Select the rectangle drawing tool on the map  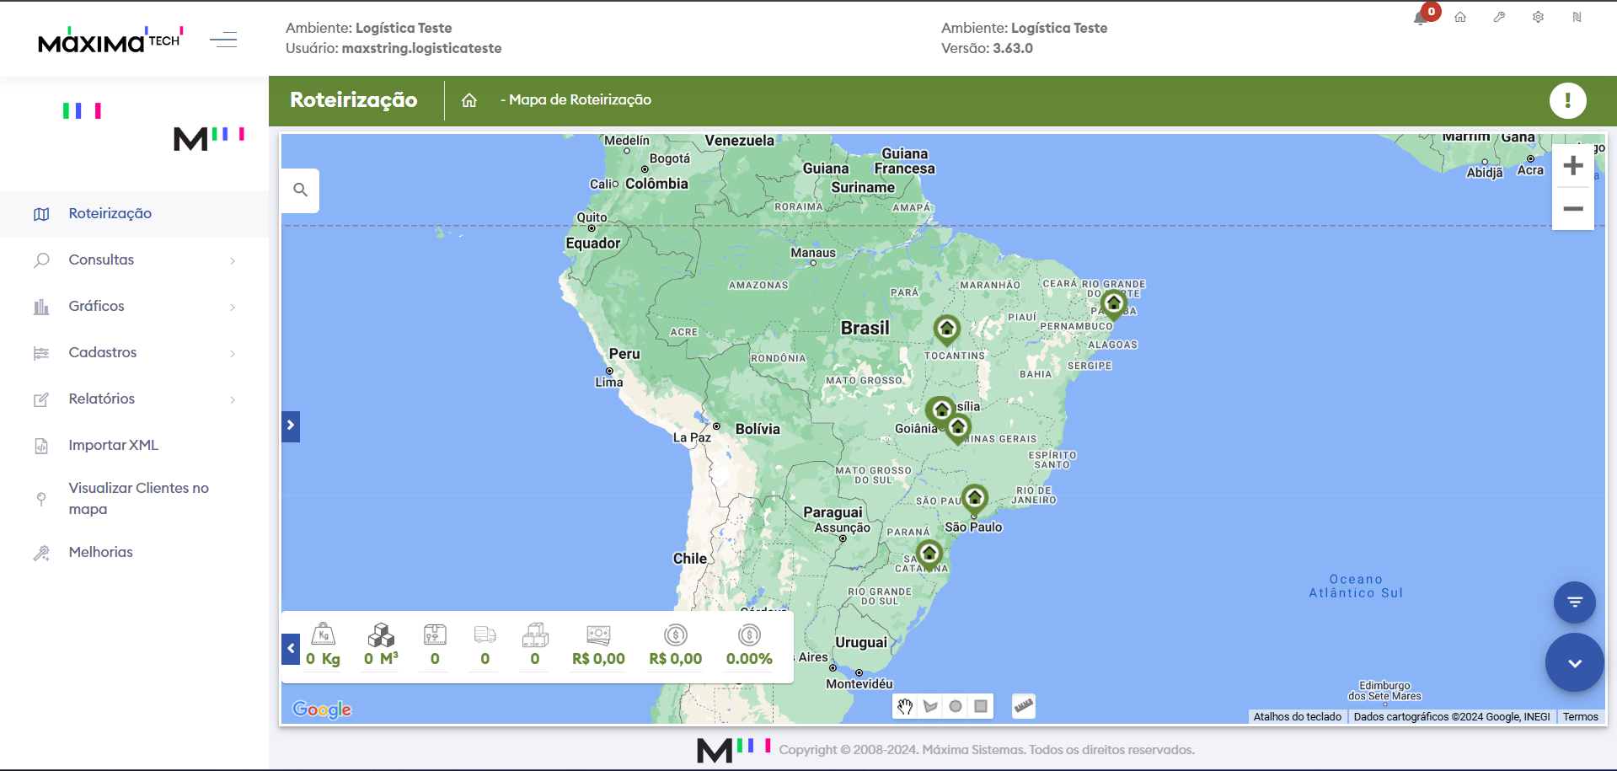[x=981, y=706]
